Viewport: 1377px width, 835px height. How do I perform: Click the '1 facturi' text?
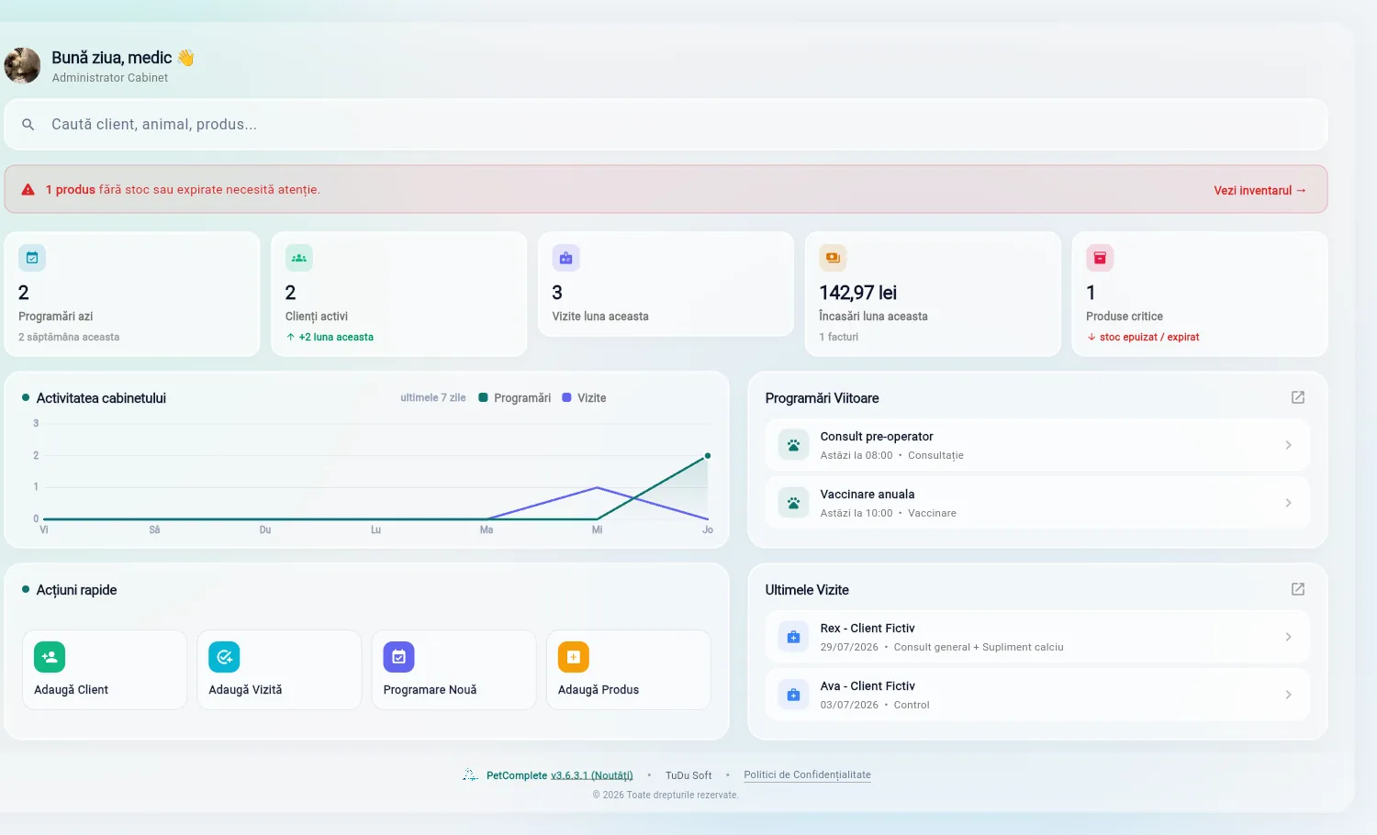[x=839, y=338]
